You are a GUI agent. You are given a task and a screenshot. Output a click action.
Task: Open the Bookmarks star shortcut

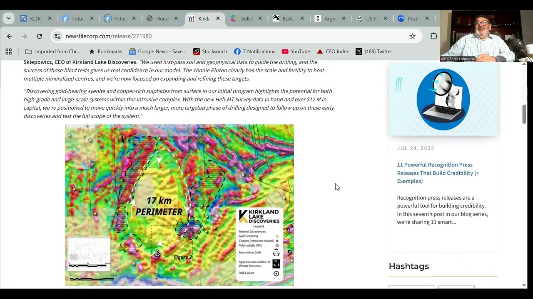105,51
